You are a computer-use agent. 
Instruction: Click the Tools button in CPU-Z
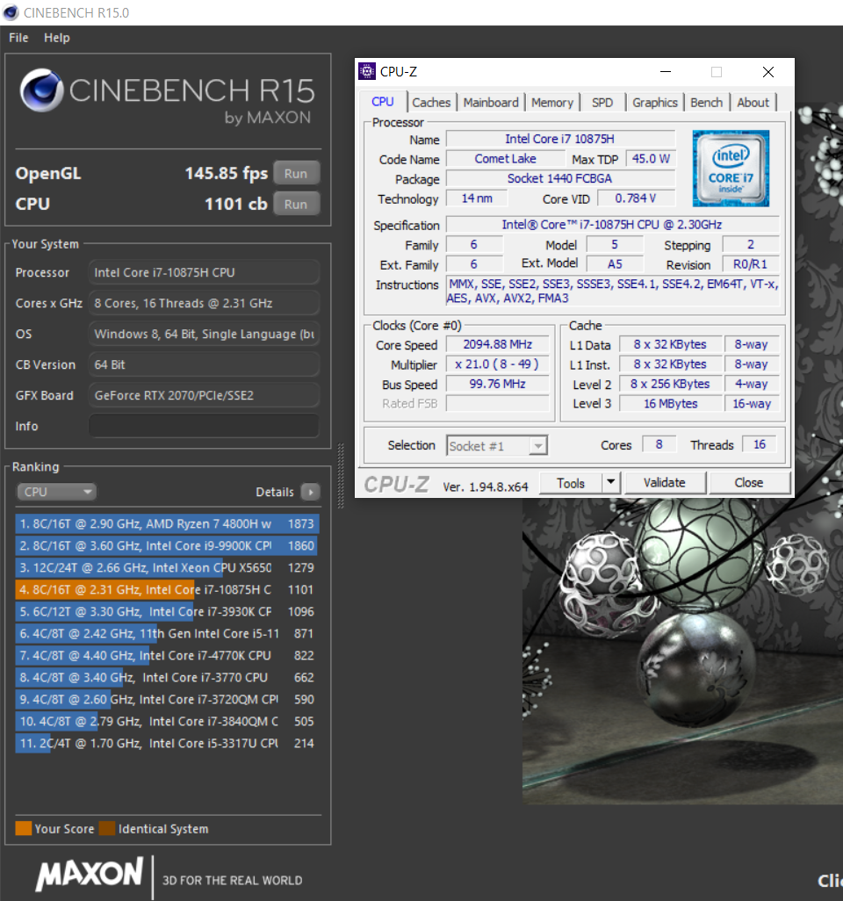click(x=571, y=483)
